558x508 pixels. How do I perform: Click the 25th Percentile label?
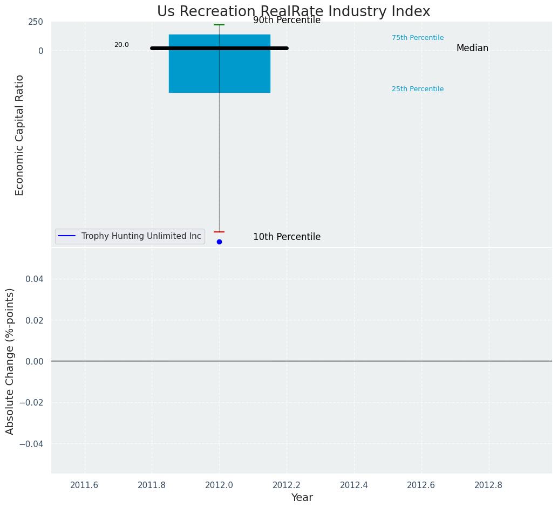pyautogui.click(x=418, y=89)
